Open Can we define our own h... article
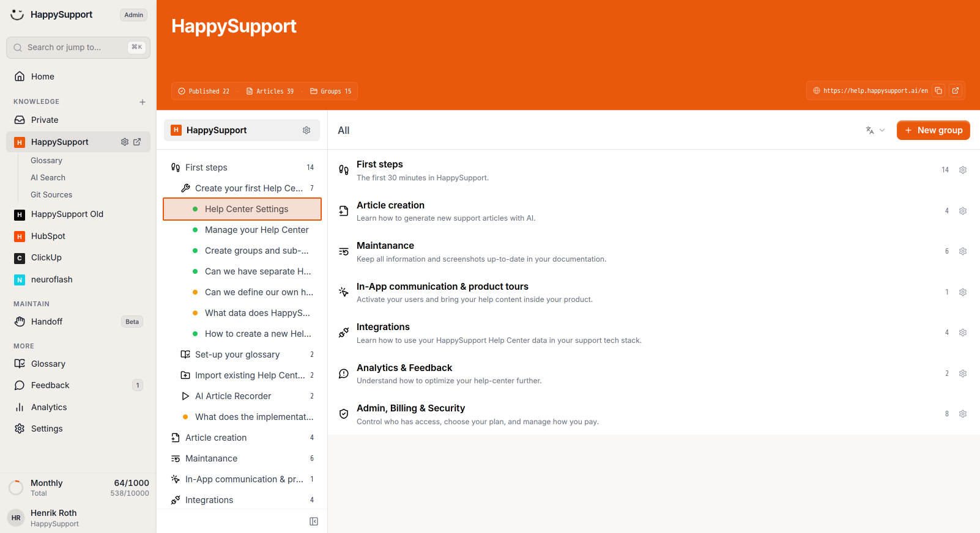This screenshot has width=980, height=533. point(242,292)
